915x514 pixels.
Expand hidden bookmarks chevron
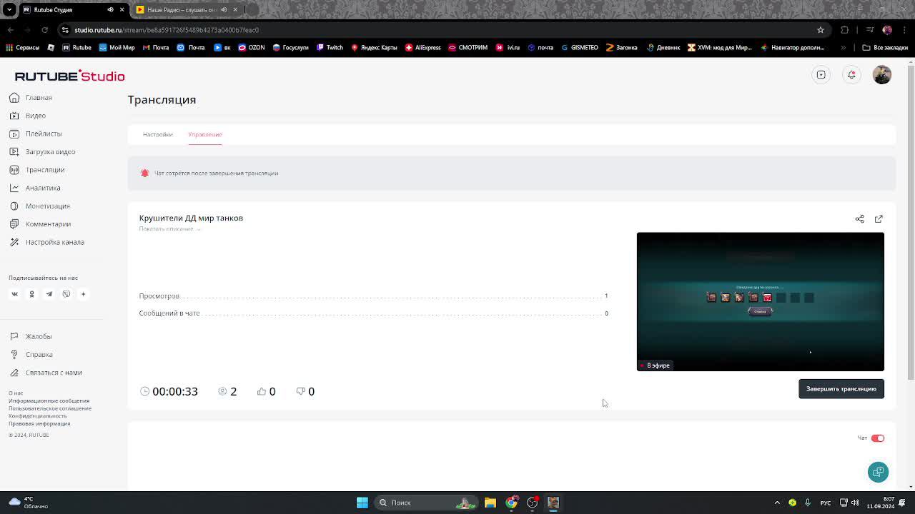click(844, 48)
